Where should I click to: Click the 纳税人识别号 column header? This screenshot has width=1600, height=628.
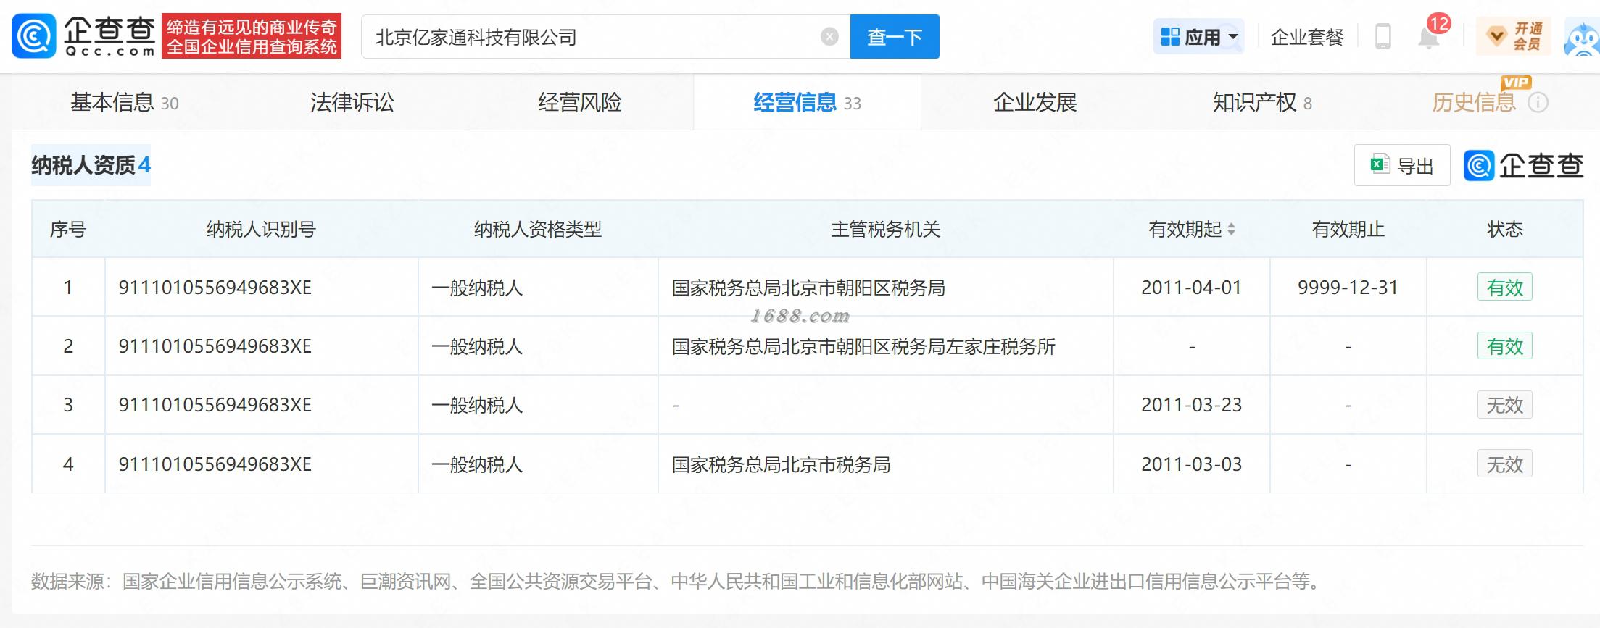coord(261,230)
